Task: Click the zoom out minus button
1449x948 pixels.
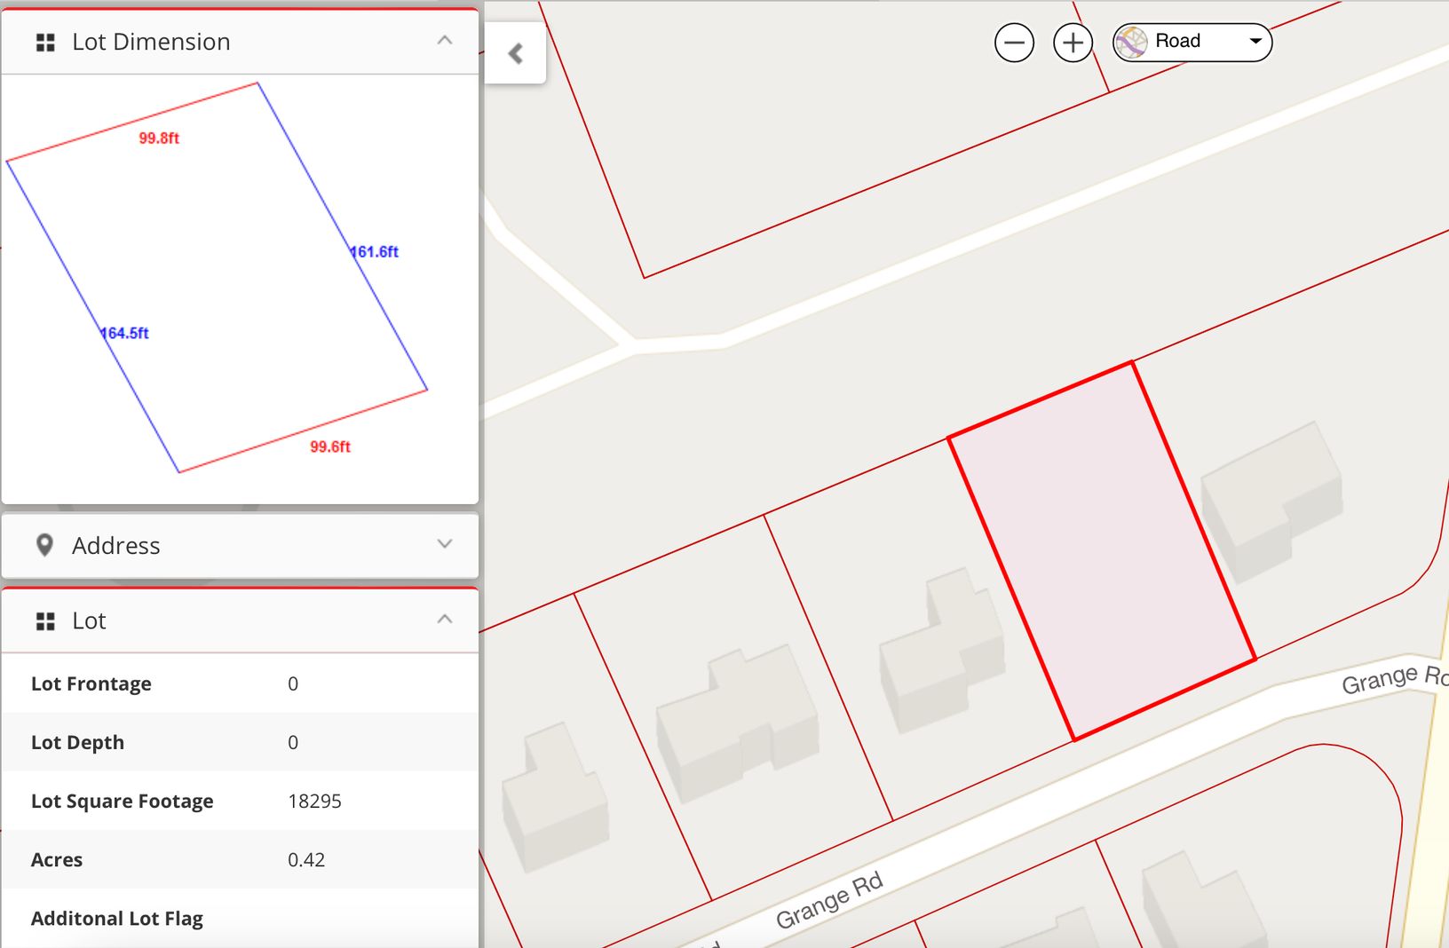Action: (x=1014, y=43)
